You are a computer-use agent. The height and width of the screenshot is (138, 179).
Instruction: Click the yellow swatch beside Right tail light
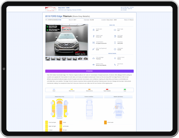click(x=47, y=126)
